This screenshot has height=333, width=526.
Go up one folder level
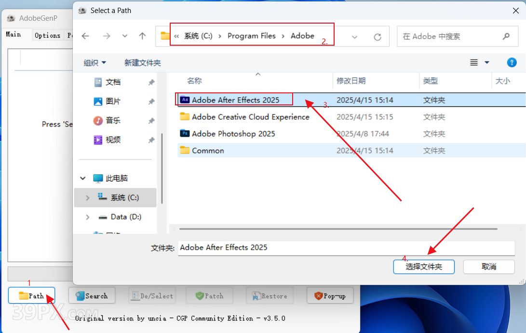pos(142,36)
